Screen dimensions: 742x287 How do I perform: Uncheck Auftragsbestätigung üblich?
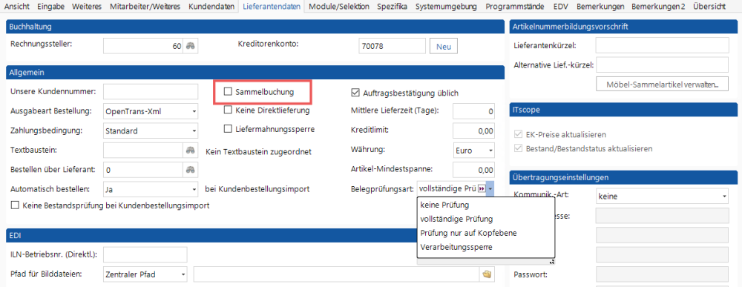355,93
